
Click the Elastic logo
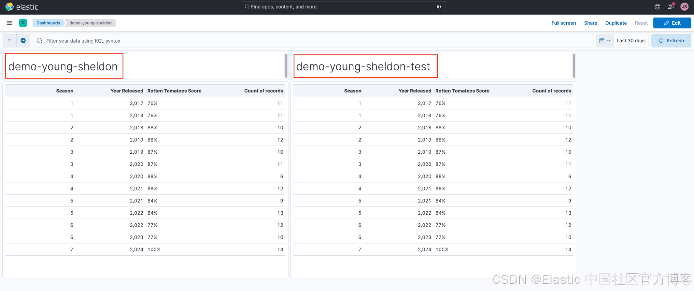tap(22, 7)
